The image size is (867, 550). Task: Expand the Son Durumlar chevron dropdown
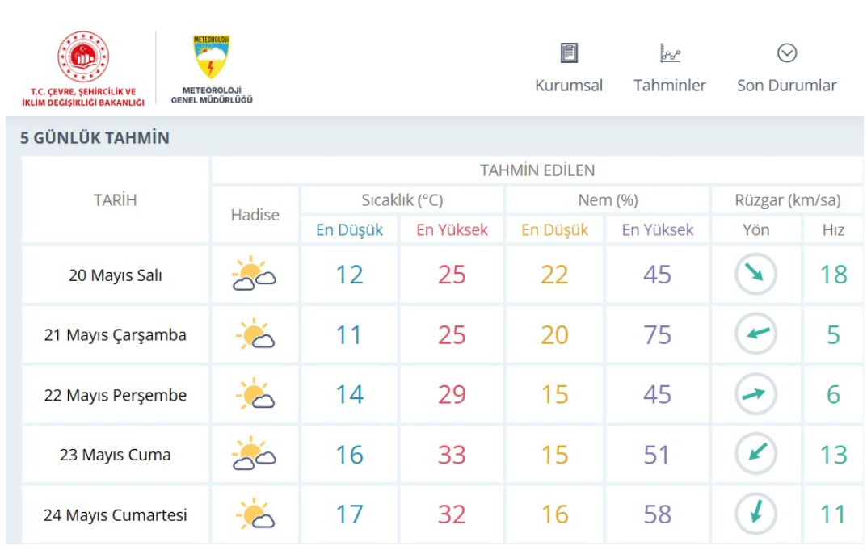tap(787, 53)
